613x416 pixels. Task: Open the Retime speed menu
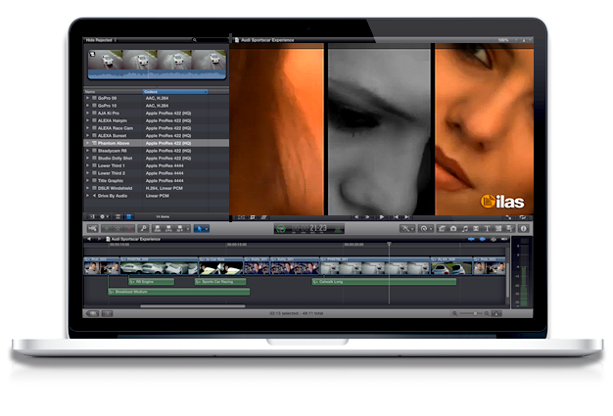click(x=425, y=228)
